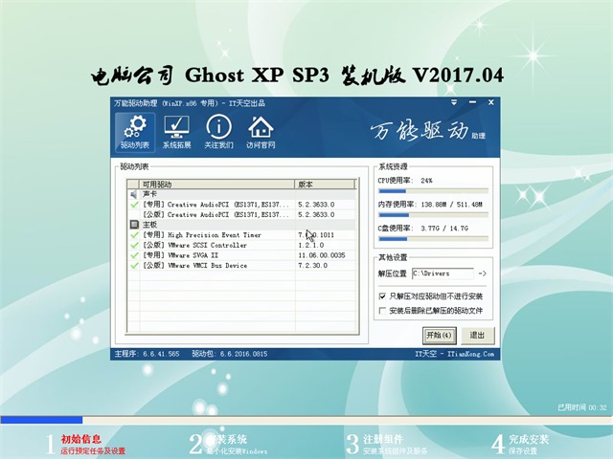Click the CPU使用率 progress bar
Viewport: 613px width, 459px height.
433,191
